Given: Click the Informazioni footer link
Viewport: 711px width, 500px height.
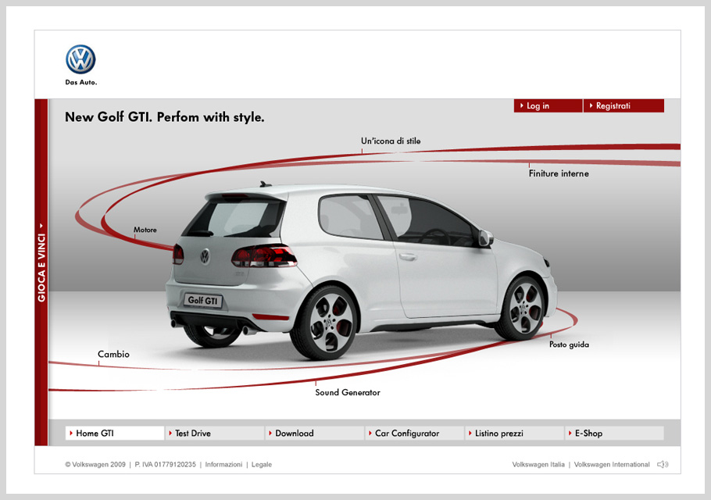Looking at the screenshot, I should click(223, 465).
